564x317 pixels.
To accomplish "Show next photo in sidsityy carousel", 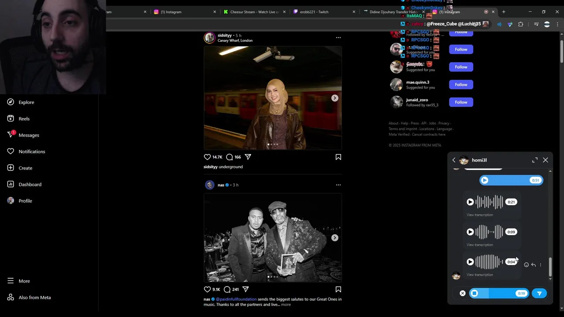I will coord(335,98).
